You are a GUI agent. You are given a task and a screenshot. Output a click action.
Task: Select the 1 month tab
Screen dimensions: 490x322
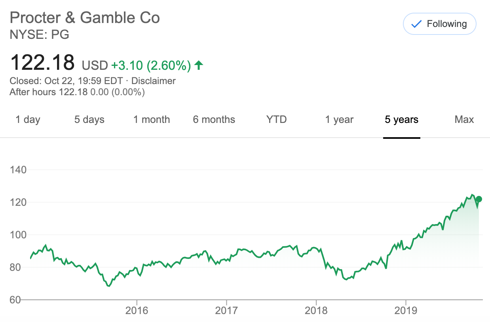(152, 120)
